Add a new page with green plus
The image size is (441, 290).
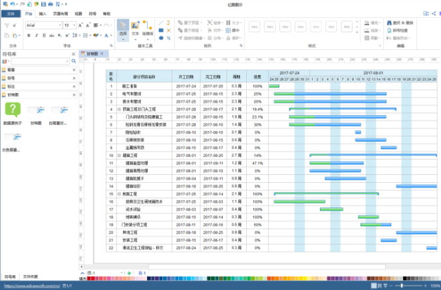pyautogui.click(x=129, y=273)
